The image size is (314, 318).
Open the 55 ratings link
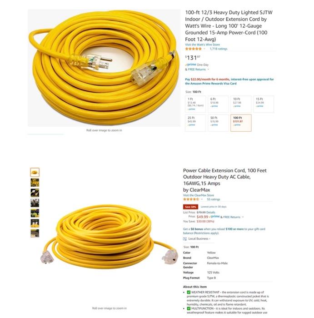point(214,199)
